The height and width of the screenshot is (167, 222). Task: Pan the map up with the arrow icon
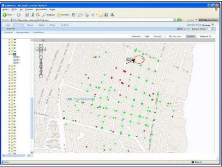click(x=41, y=46)
